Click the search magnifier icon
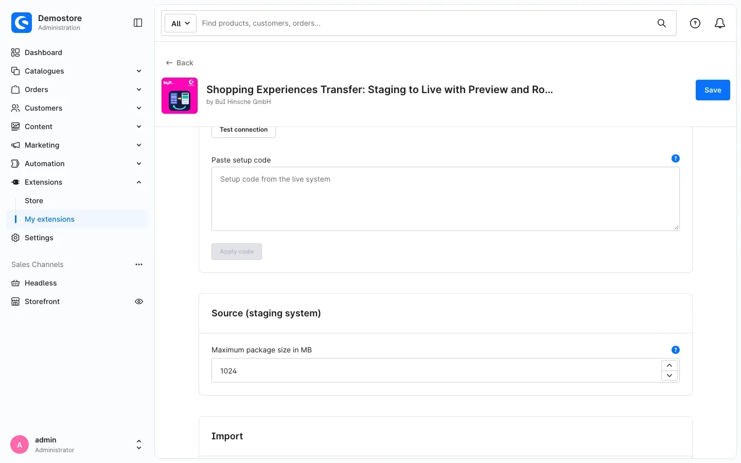The height and width of the screenshot is (463, 741). click(662, 23)
